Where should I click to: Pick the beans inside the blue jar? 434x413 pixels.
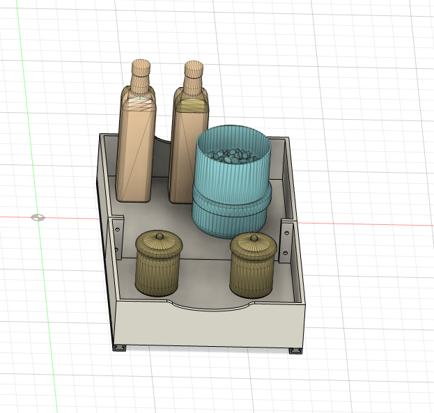234,157
